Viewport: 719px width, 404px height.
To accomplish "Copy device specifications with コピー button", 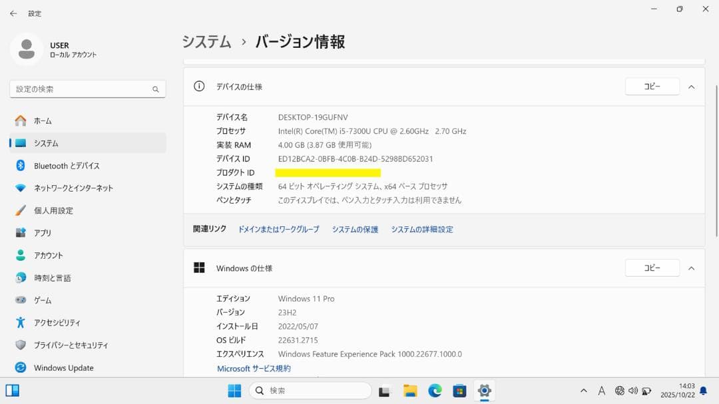I will click(652, 87).
